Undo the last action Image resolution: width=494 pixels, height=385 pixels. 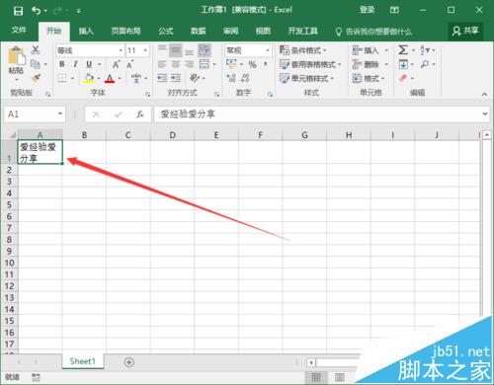(36, 11)
